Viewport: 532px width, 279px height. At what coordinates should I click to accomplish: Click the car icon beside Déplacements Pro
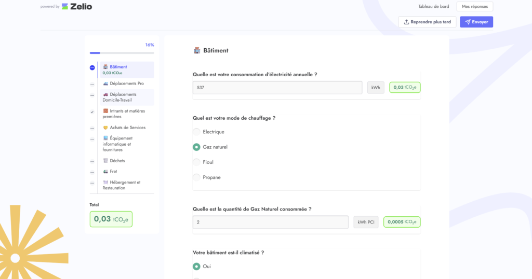click(105, 83)
